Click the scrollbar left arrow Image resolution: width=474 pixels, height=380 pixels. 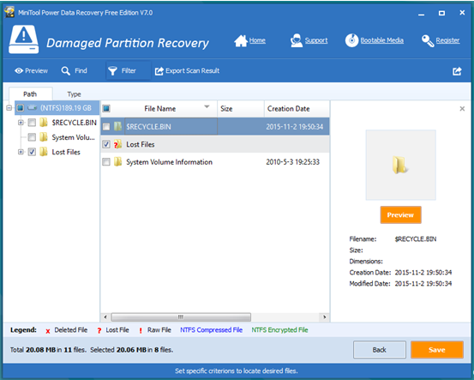[x=105, y=317]
